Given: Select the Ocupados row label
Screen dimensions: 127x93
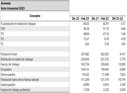Looking at the screenshot, I should [x=6, y=69].
